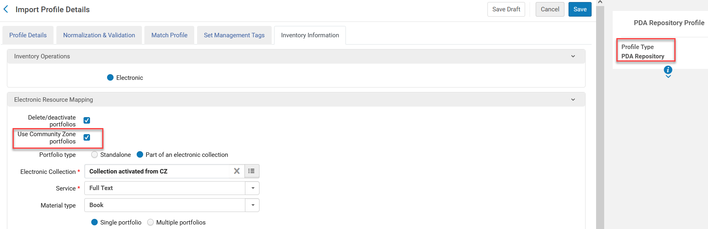Switch to the Match Profile tab
This screenshot has height=229, width=708.
tap(169, 35)
